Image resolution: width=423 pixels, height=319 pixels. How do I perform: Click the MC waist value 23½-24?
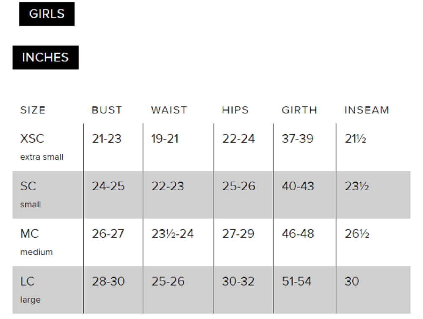(172, 234)
